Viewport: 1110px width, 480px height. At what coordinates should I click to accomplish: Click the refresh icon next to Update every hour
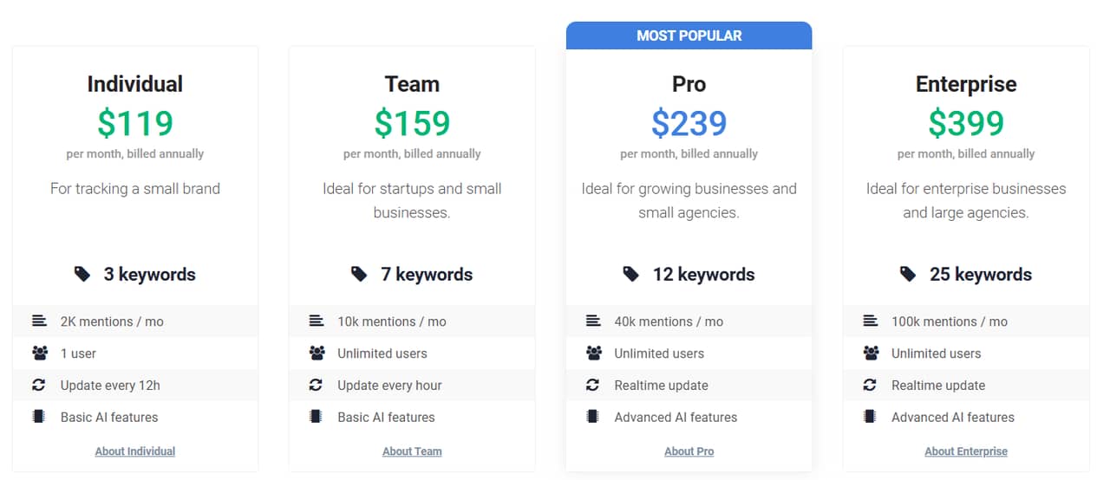[x=316, y=386]
